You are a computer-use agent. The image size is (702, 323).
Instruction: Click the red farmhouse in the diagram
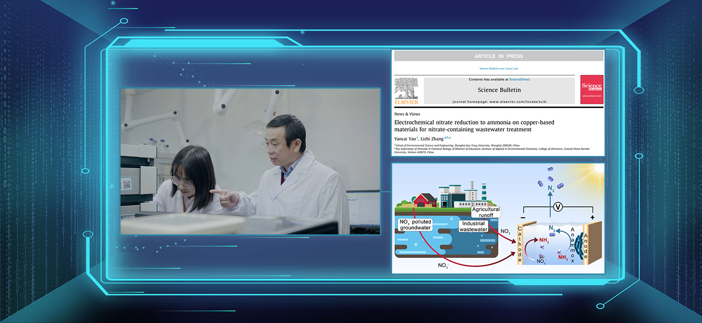click(x=418, y=201)
